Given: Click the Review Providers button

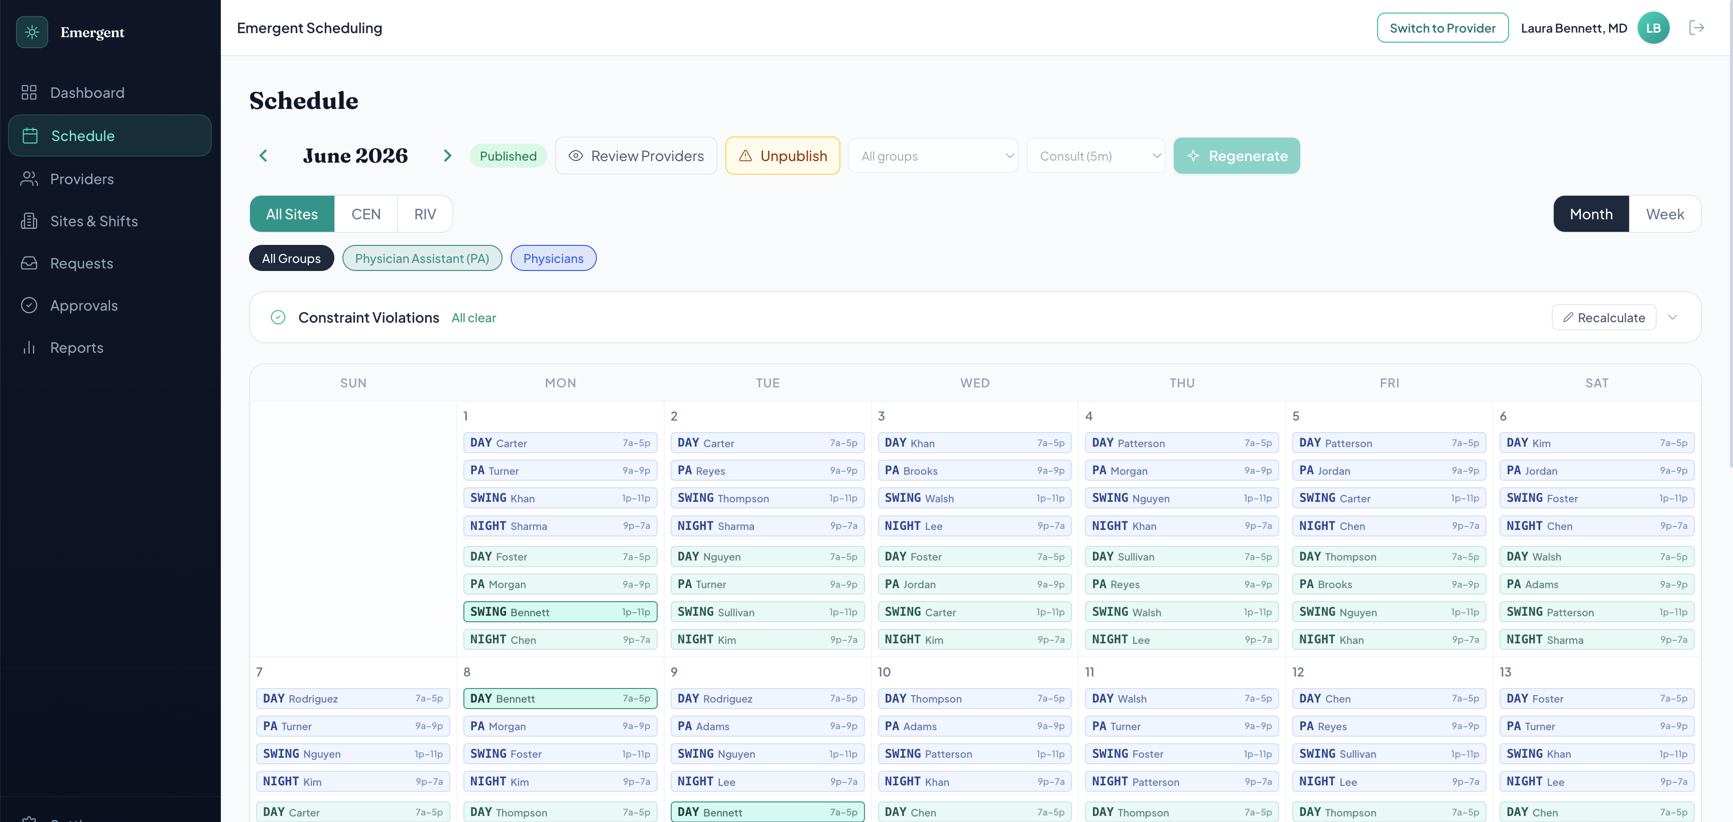Looking at the screenshot, I should coord(637,156).
